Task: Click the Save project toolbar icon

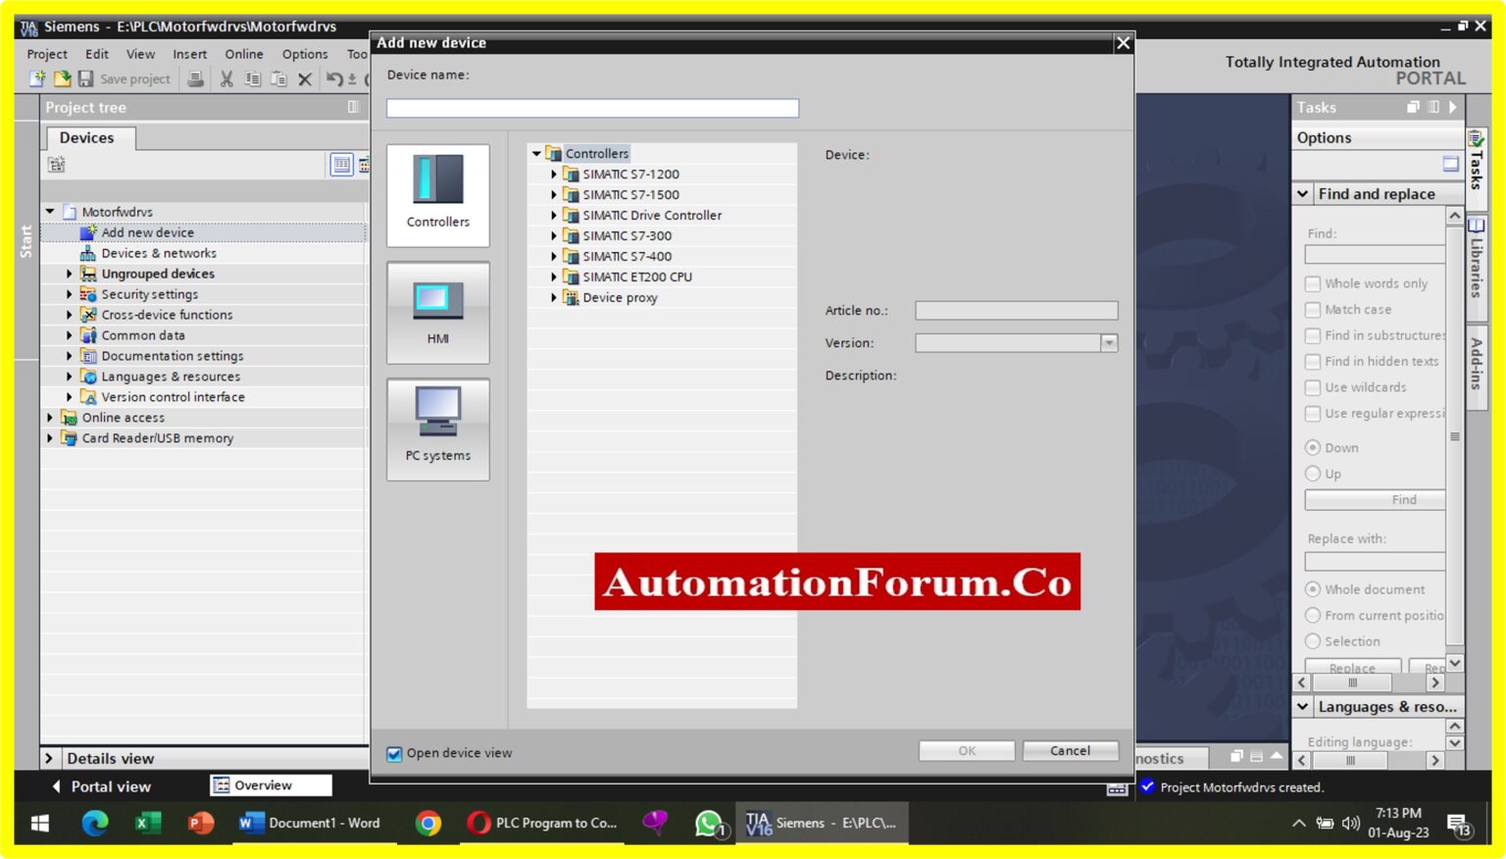Action: pos(88,78)
